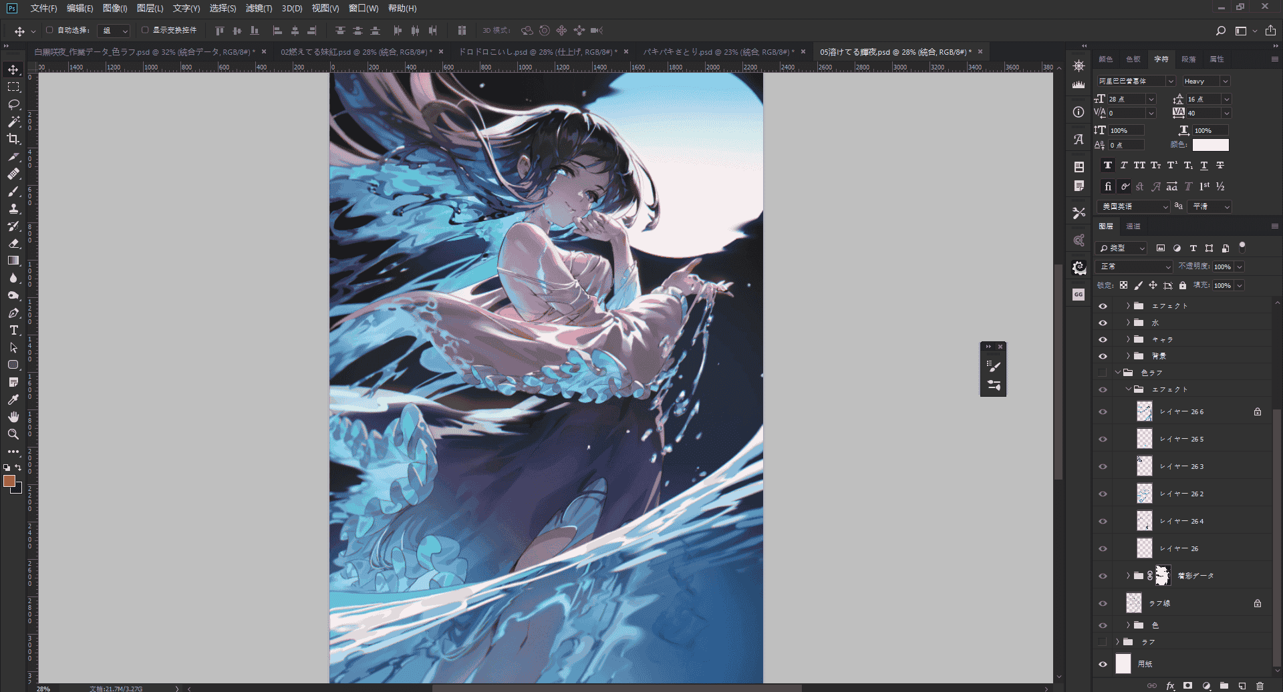This screenshot has height=692, width=1283.
Task: Select the Zoom tool
Action: [x=13, y=435]
